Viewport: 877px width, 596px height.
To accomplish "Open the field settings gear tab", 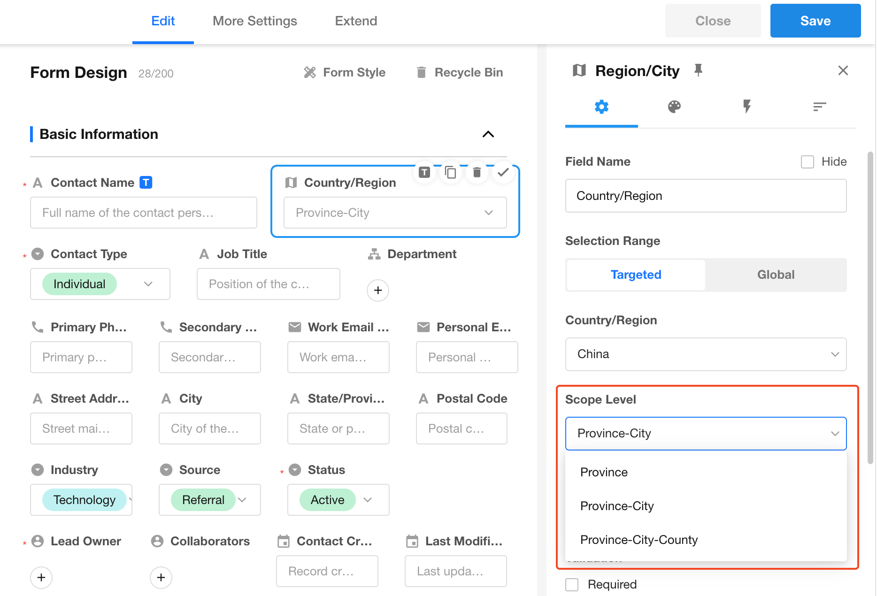I will 601,107.
